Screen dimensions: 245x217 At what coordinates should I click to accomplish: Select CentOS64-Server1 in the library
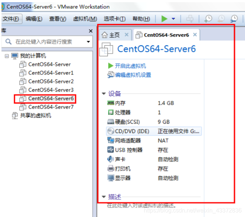(x=51, y=73)
